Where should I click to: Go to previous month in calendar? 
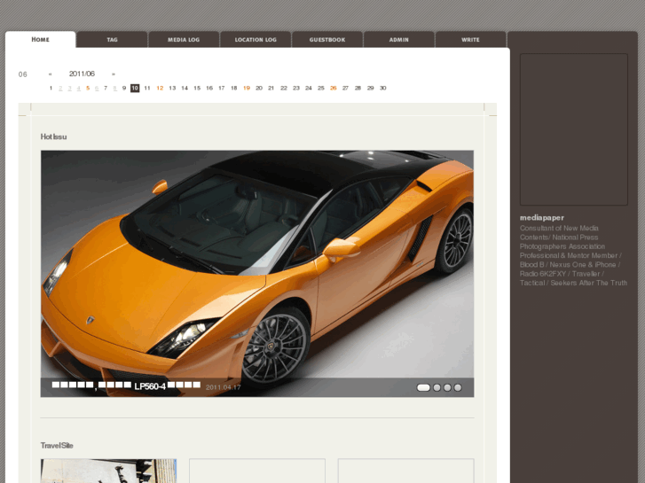coord(51,74)
